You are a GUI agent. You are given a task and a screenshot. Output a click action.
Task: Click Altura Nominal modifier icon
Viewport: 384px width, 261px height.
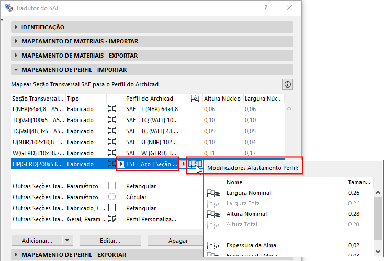click(x=213, y=214)
